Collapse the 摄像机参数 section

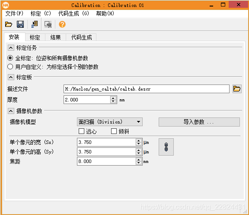(x=11, y=111)
